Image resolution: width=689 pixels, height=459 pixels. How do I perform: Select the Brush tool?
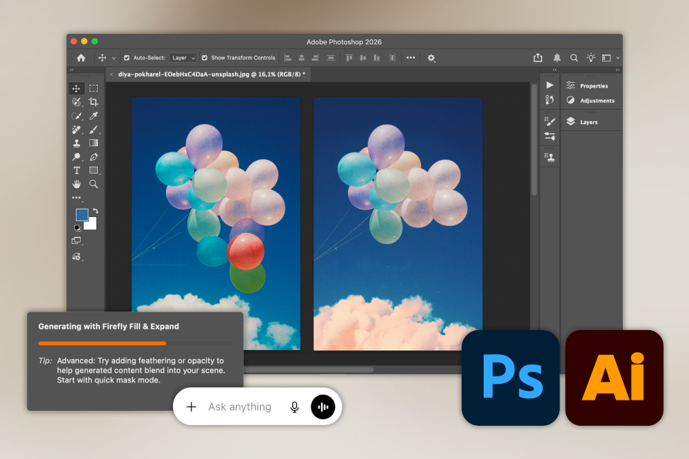tap(94, 130)
